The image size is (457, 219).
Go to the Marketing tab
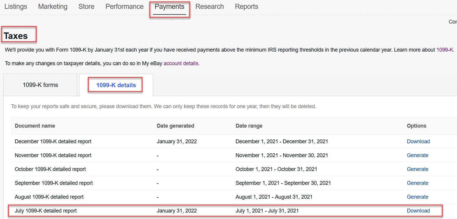[53, 6]
